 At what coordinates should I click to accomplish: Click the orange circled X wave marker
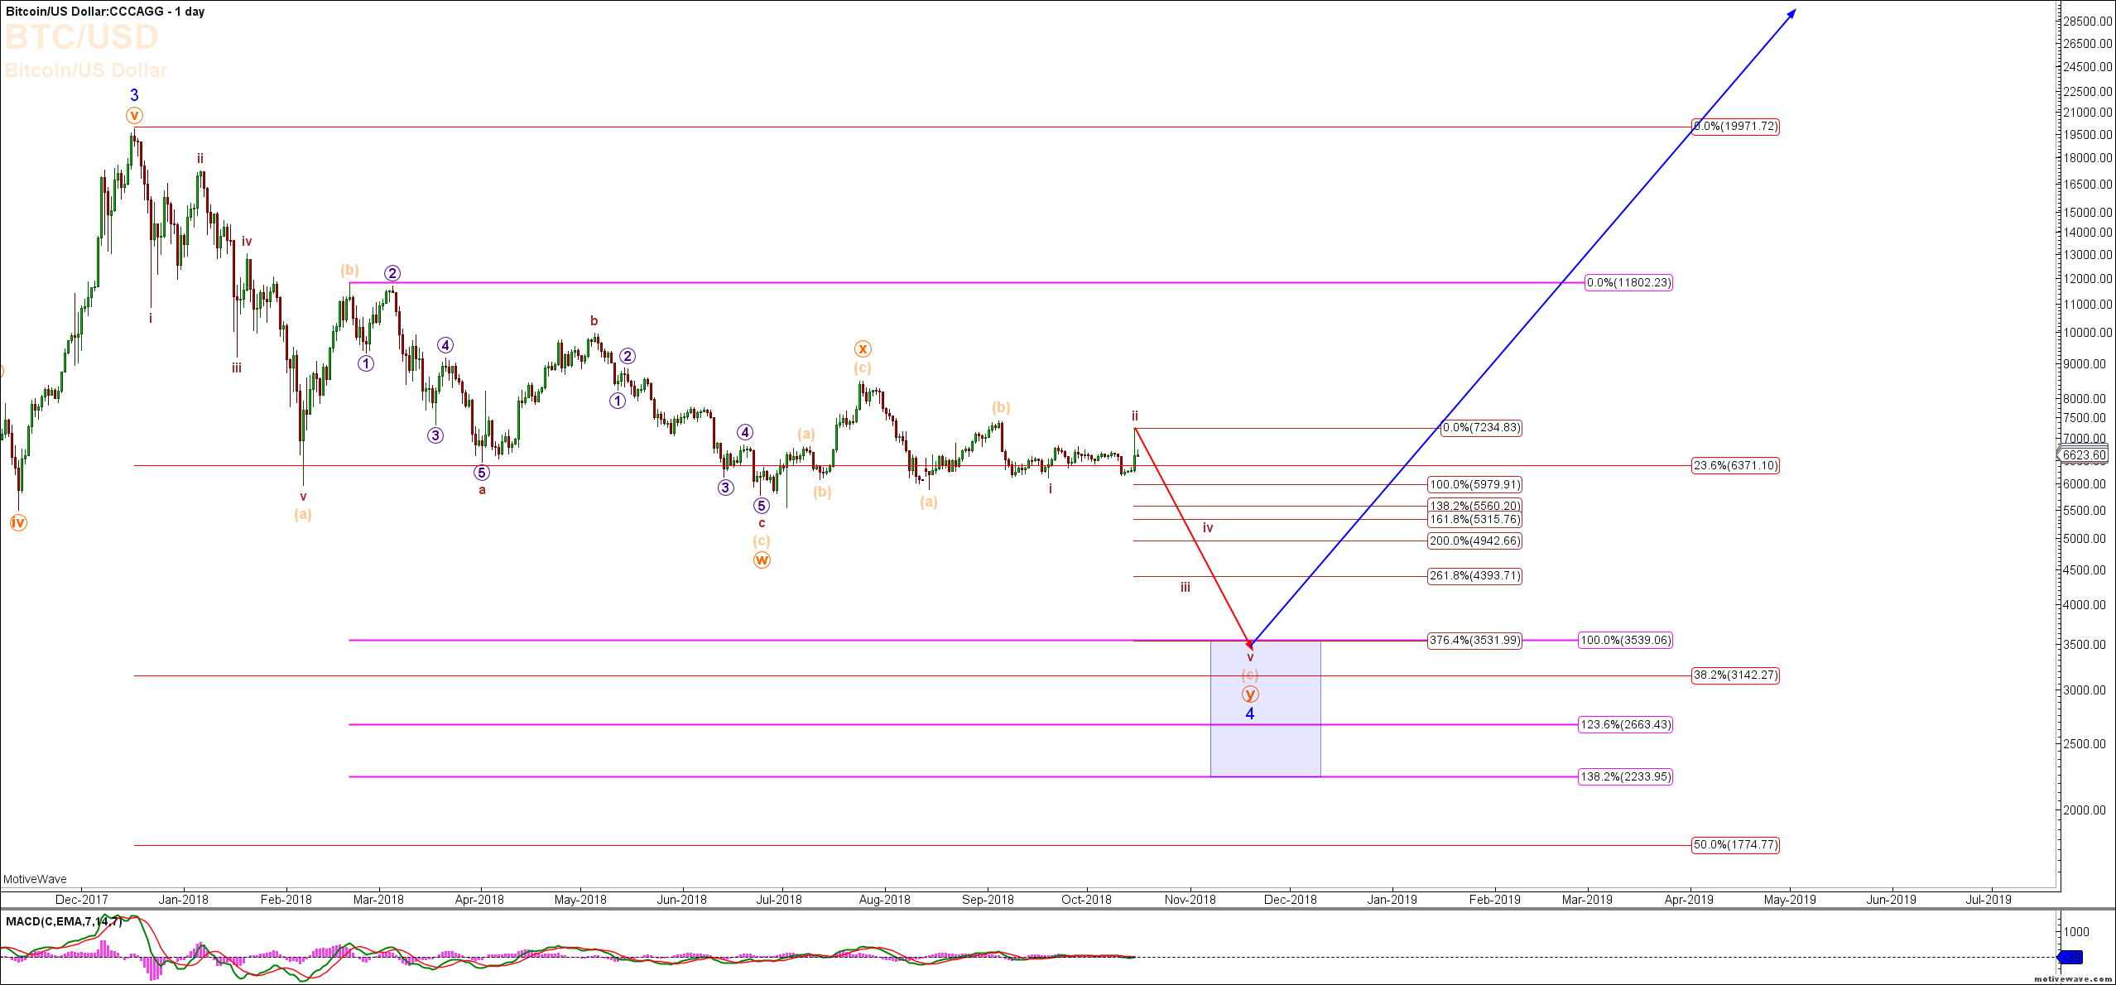(863, 349)
